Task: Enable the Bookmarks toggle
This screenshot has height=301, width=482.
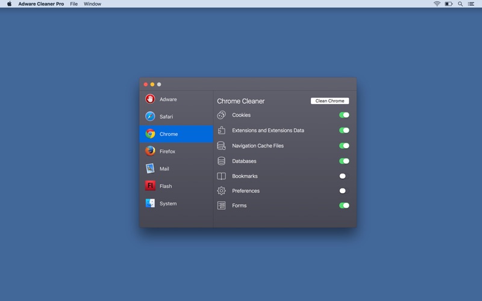Action: [344, 176]
